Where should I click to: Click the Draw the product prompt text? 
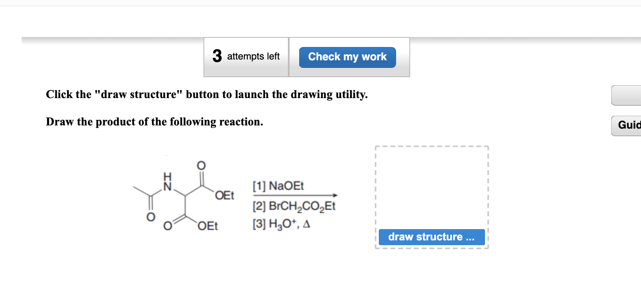[x=154, y=122]
